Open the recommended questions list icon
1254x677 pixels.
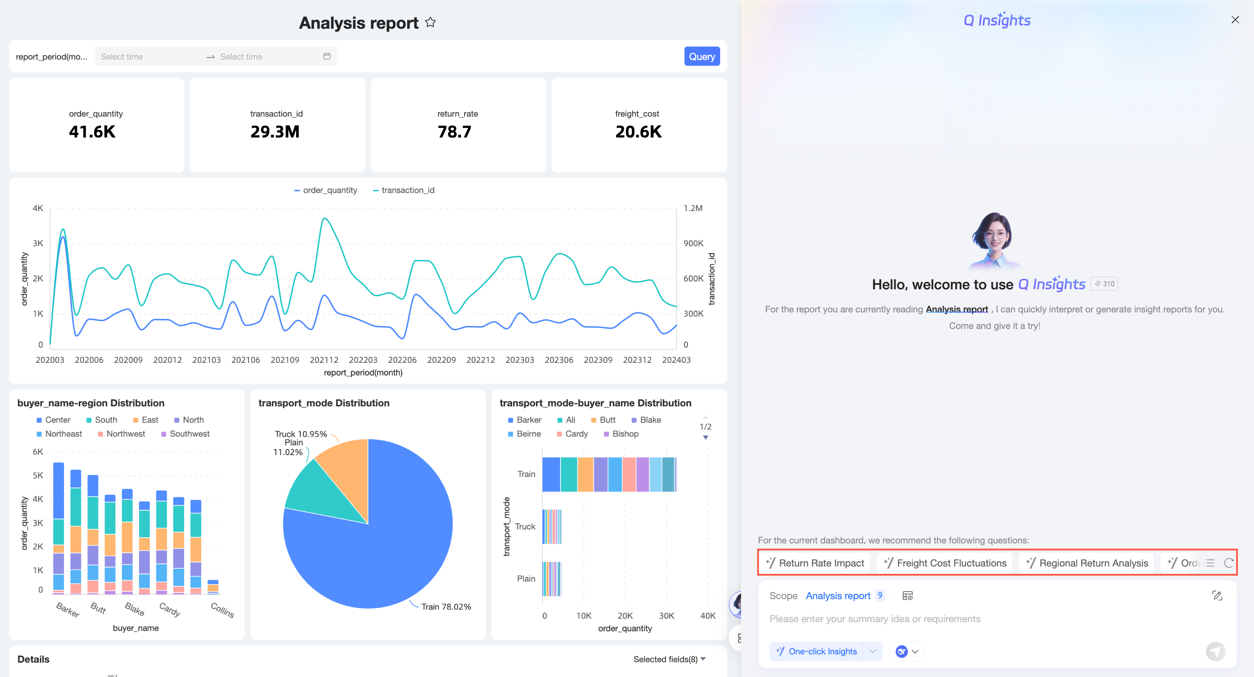coord(1210,563)
